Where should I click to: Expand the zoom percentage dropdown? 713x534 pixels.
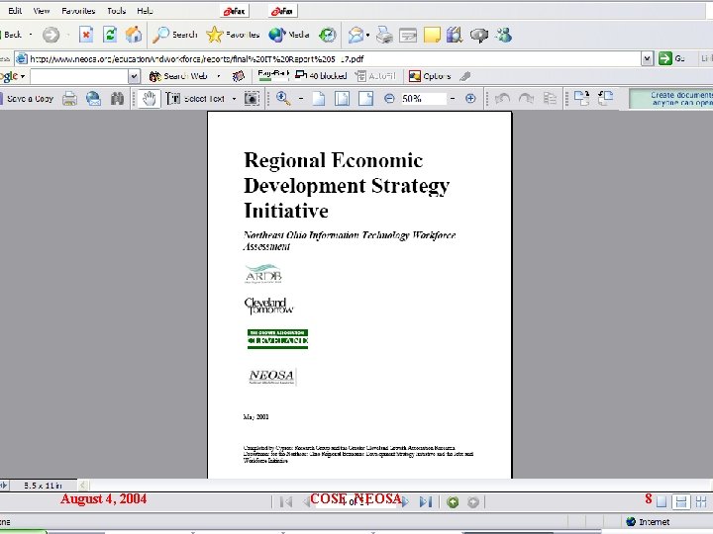point(453,99)
